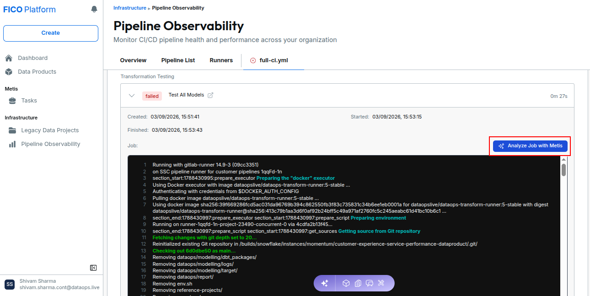
Task: Click the clipboard icon in floating toolbar
Action: [x=358, y=283]
